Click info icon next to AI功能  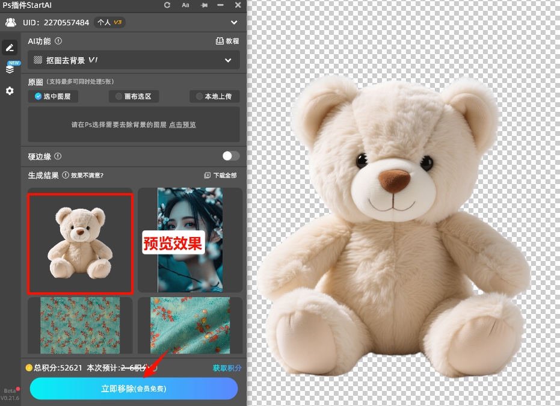coord(58,42)
